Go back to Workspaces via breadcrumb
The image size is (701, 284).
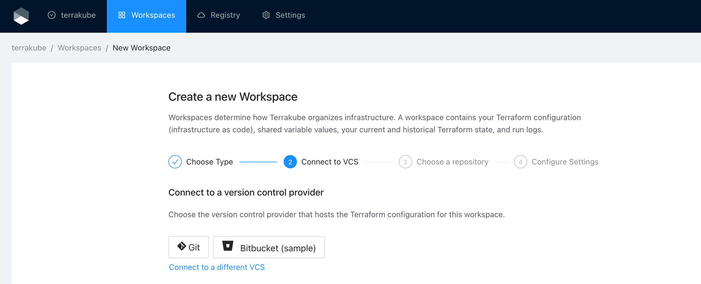79,48
